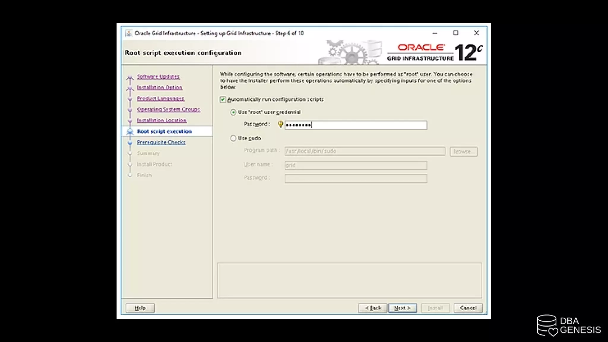Image resolution: width=608 pixels, height=342 pixels.
Task: Click the Root script execution step marker icon
Action: 130,132
